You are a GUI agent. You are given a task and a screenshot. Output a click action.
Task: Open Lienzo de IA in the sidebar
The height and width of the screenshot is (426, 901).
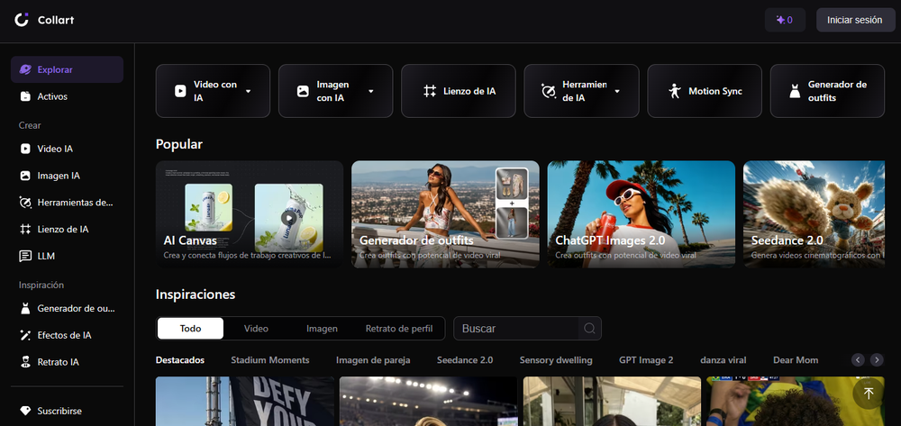pyautogui.click(x=67, y=229)
